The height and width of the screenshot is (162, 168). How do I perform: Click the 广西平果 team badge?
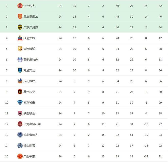(20, 156)
